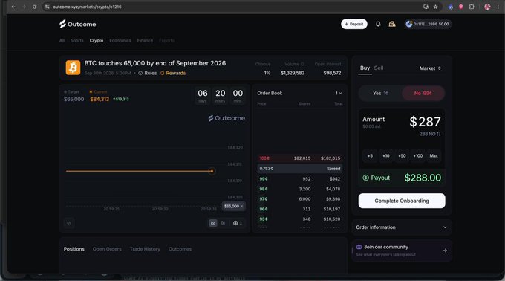Click Complete Onboarding
The image size is (505, 281).
pyautogui.click(x=402, y=201)
